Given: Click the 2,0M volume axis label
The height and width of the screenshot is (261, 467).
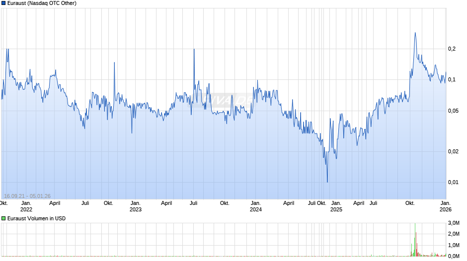Looking at the screenshot, I should coord(454,234).
